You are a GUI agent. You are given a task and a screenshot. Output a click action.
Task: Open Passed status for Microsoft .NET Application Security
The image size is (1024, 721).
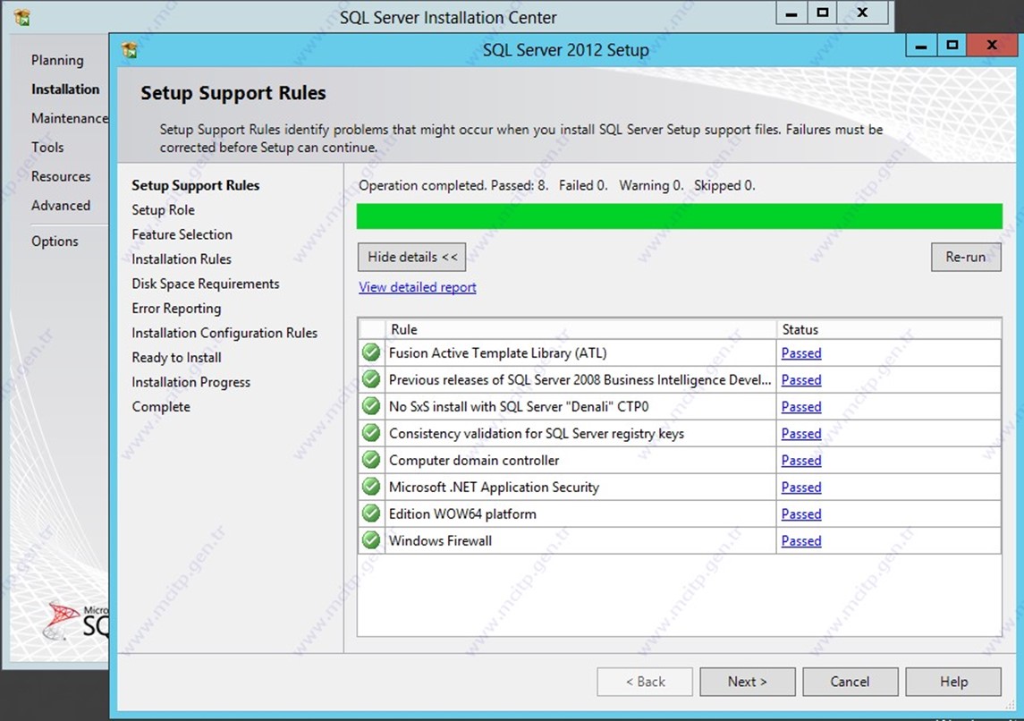point(801,488)
